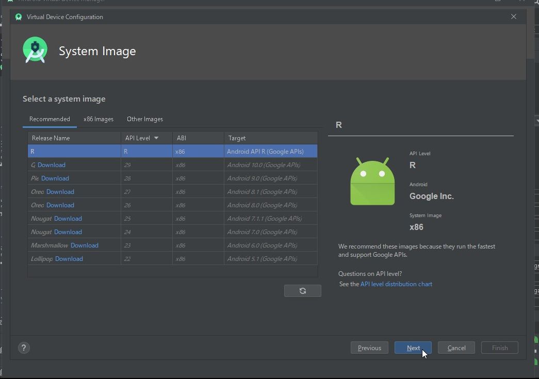Download the Lollipop system image
This screenshot has width=539, height=379.
tap(69, 258)
